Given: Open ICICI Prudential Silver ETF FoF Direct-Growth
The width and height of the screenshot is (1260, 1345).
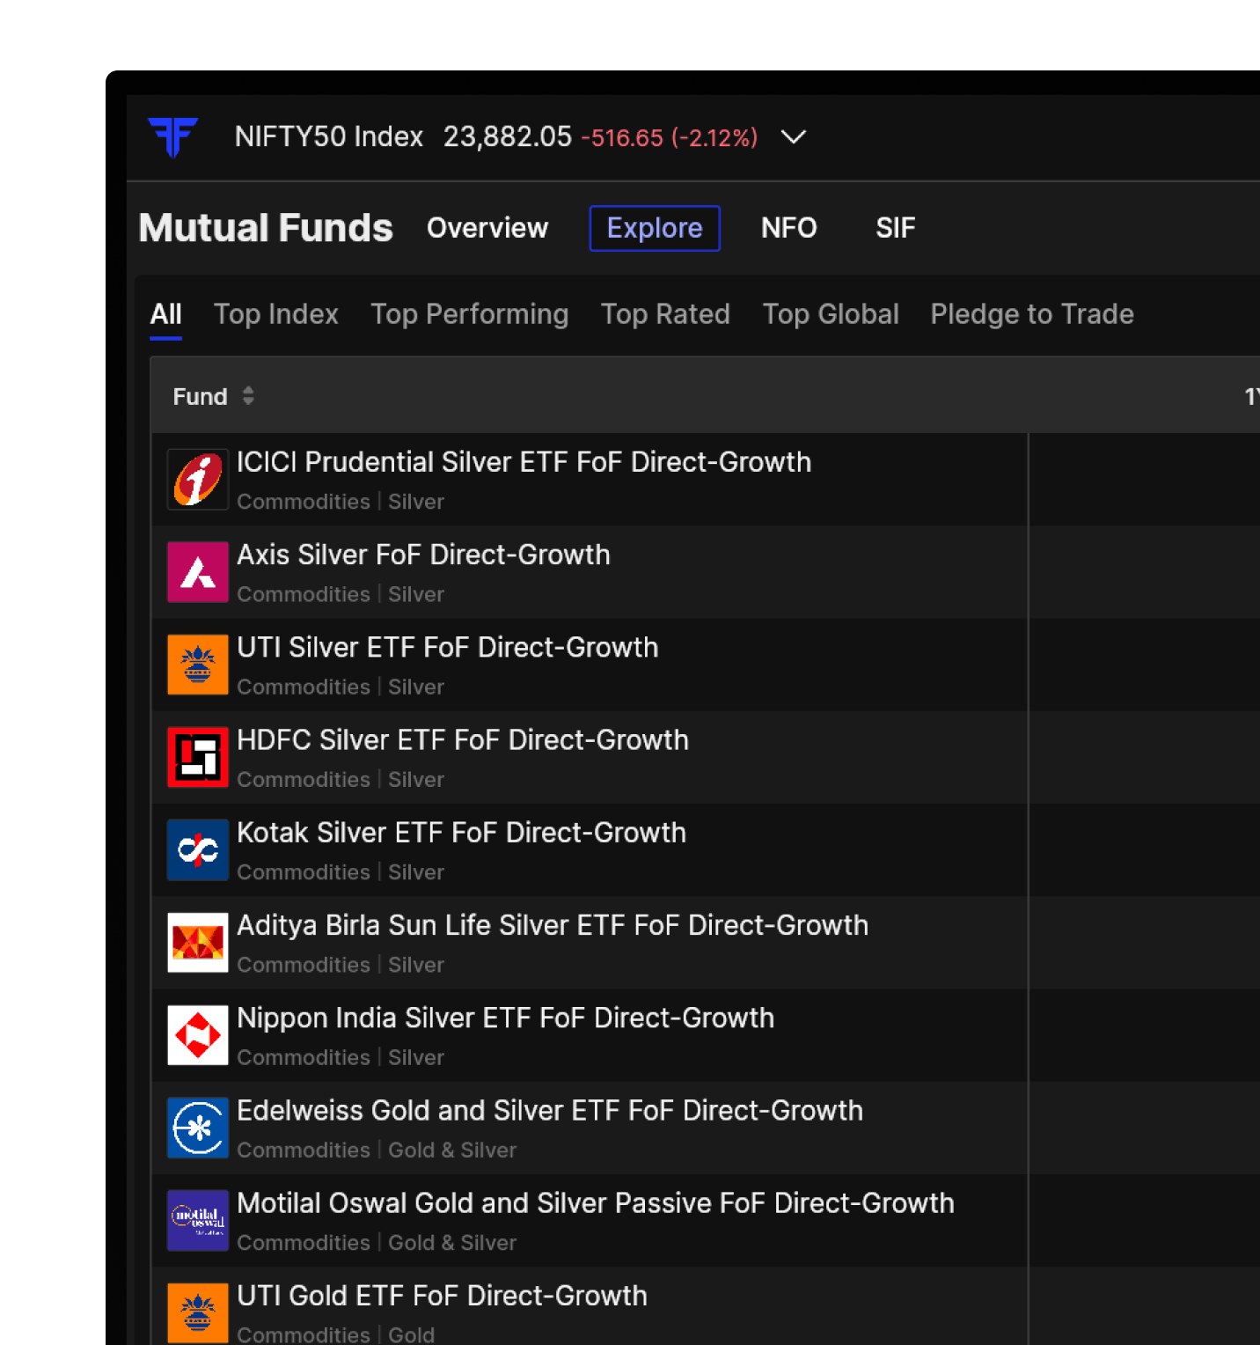Looking at the screenshot, I should click(524, 462).
